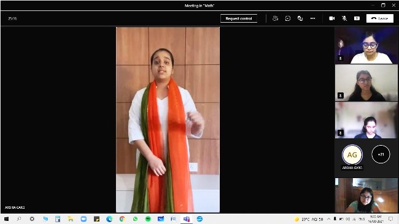Open the reactions and raise hand menu
The height and width of the screenshot is (224, 399).
300,18
